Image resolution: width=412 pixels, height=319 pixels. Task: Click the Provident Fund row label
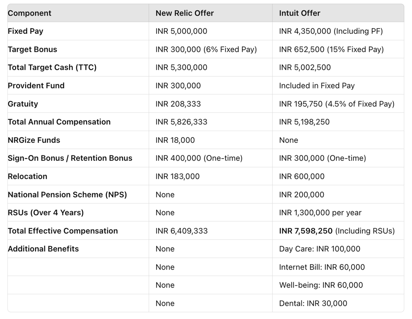pos(36,86)
